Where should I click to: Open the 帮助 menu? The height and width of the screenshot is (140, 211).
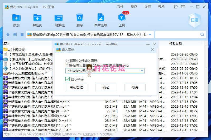[161, 7]
